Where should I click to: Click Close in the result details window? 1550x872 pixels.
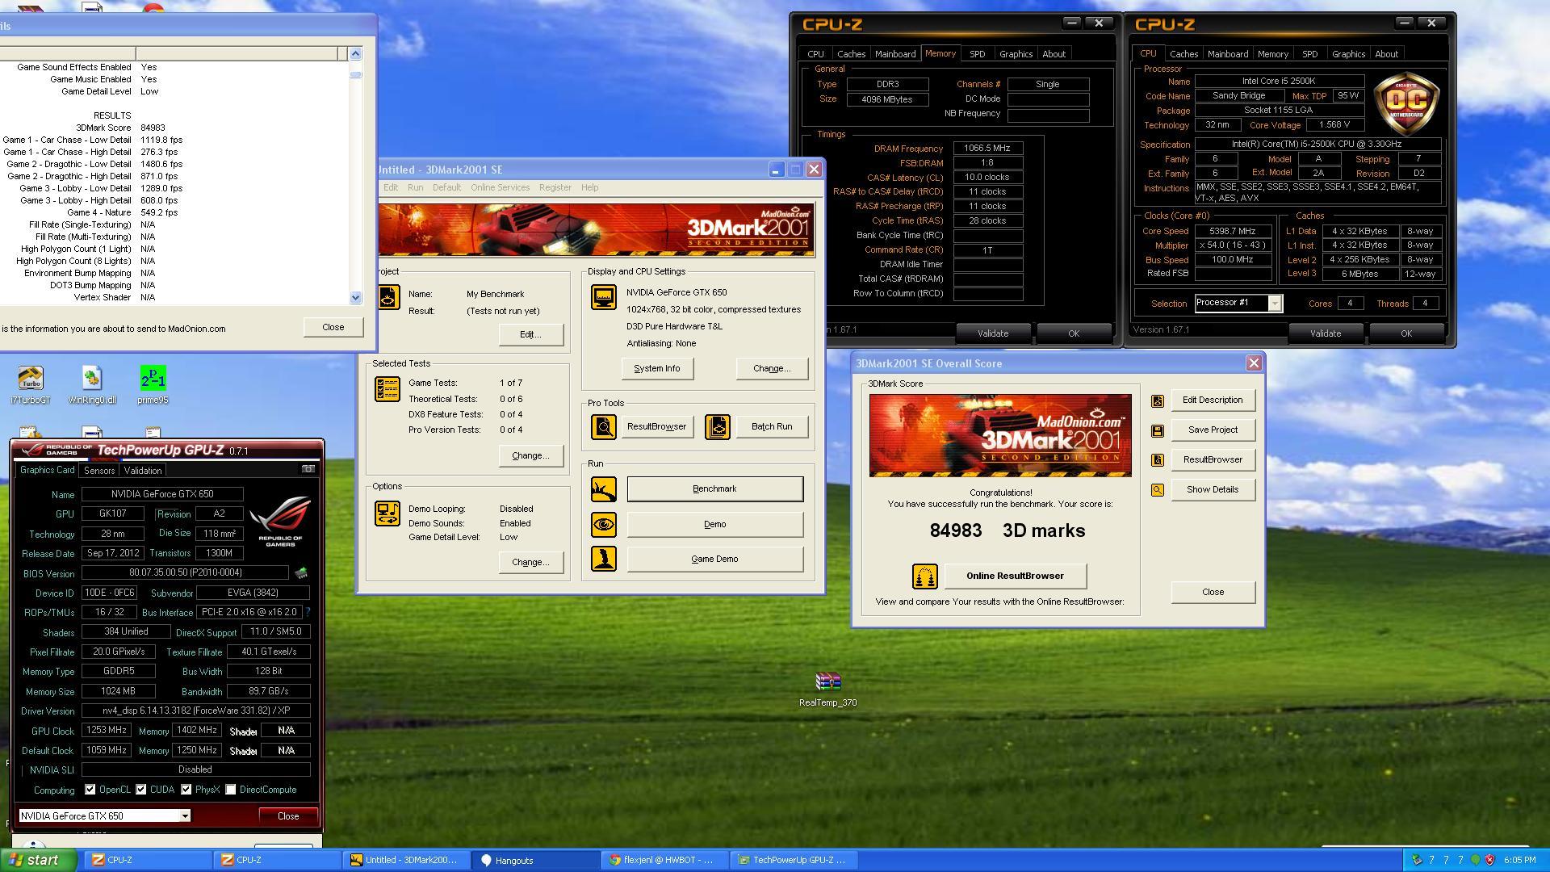333,328
